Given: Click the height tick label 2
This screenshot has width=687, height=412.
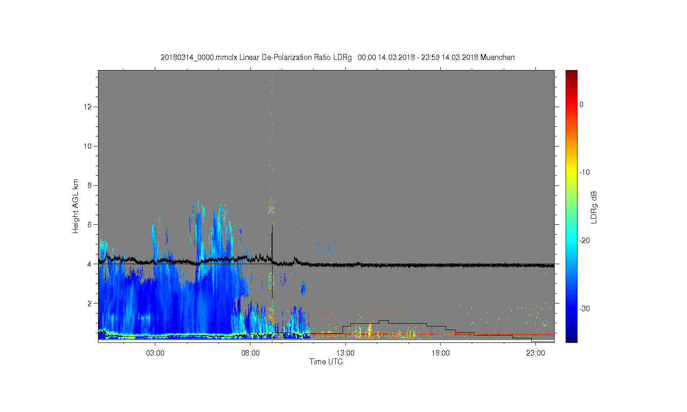Looking at the screenshot, I should (90, 304).
